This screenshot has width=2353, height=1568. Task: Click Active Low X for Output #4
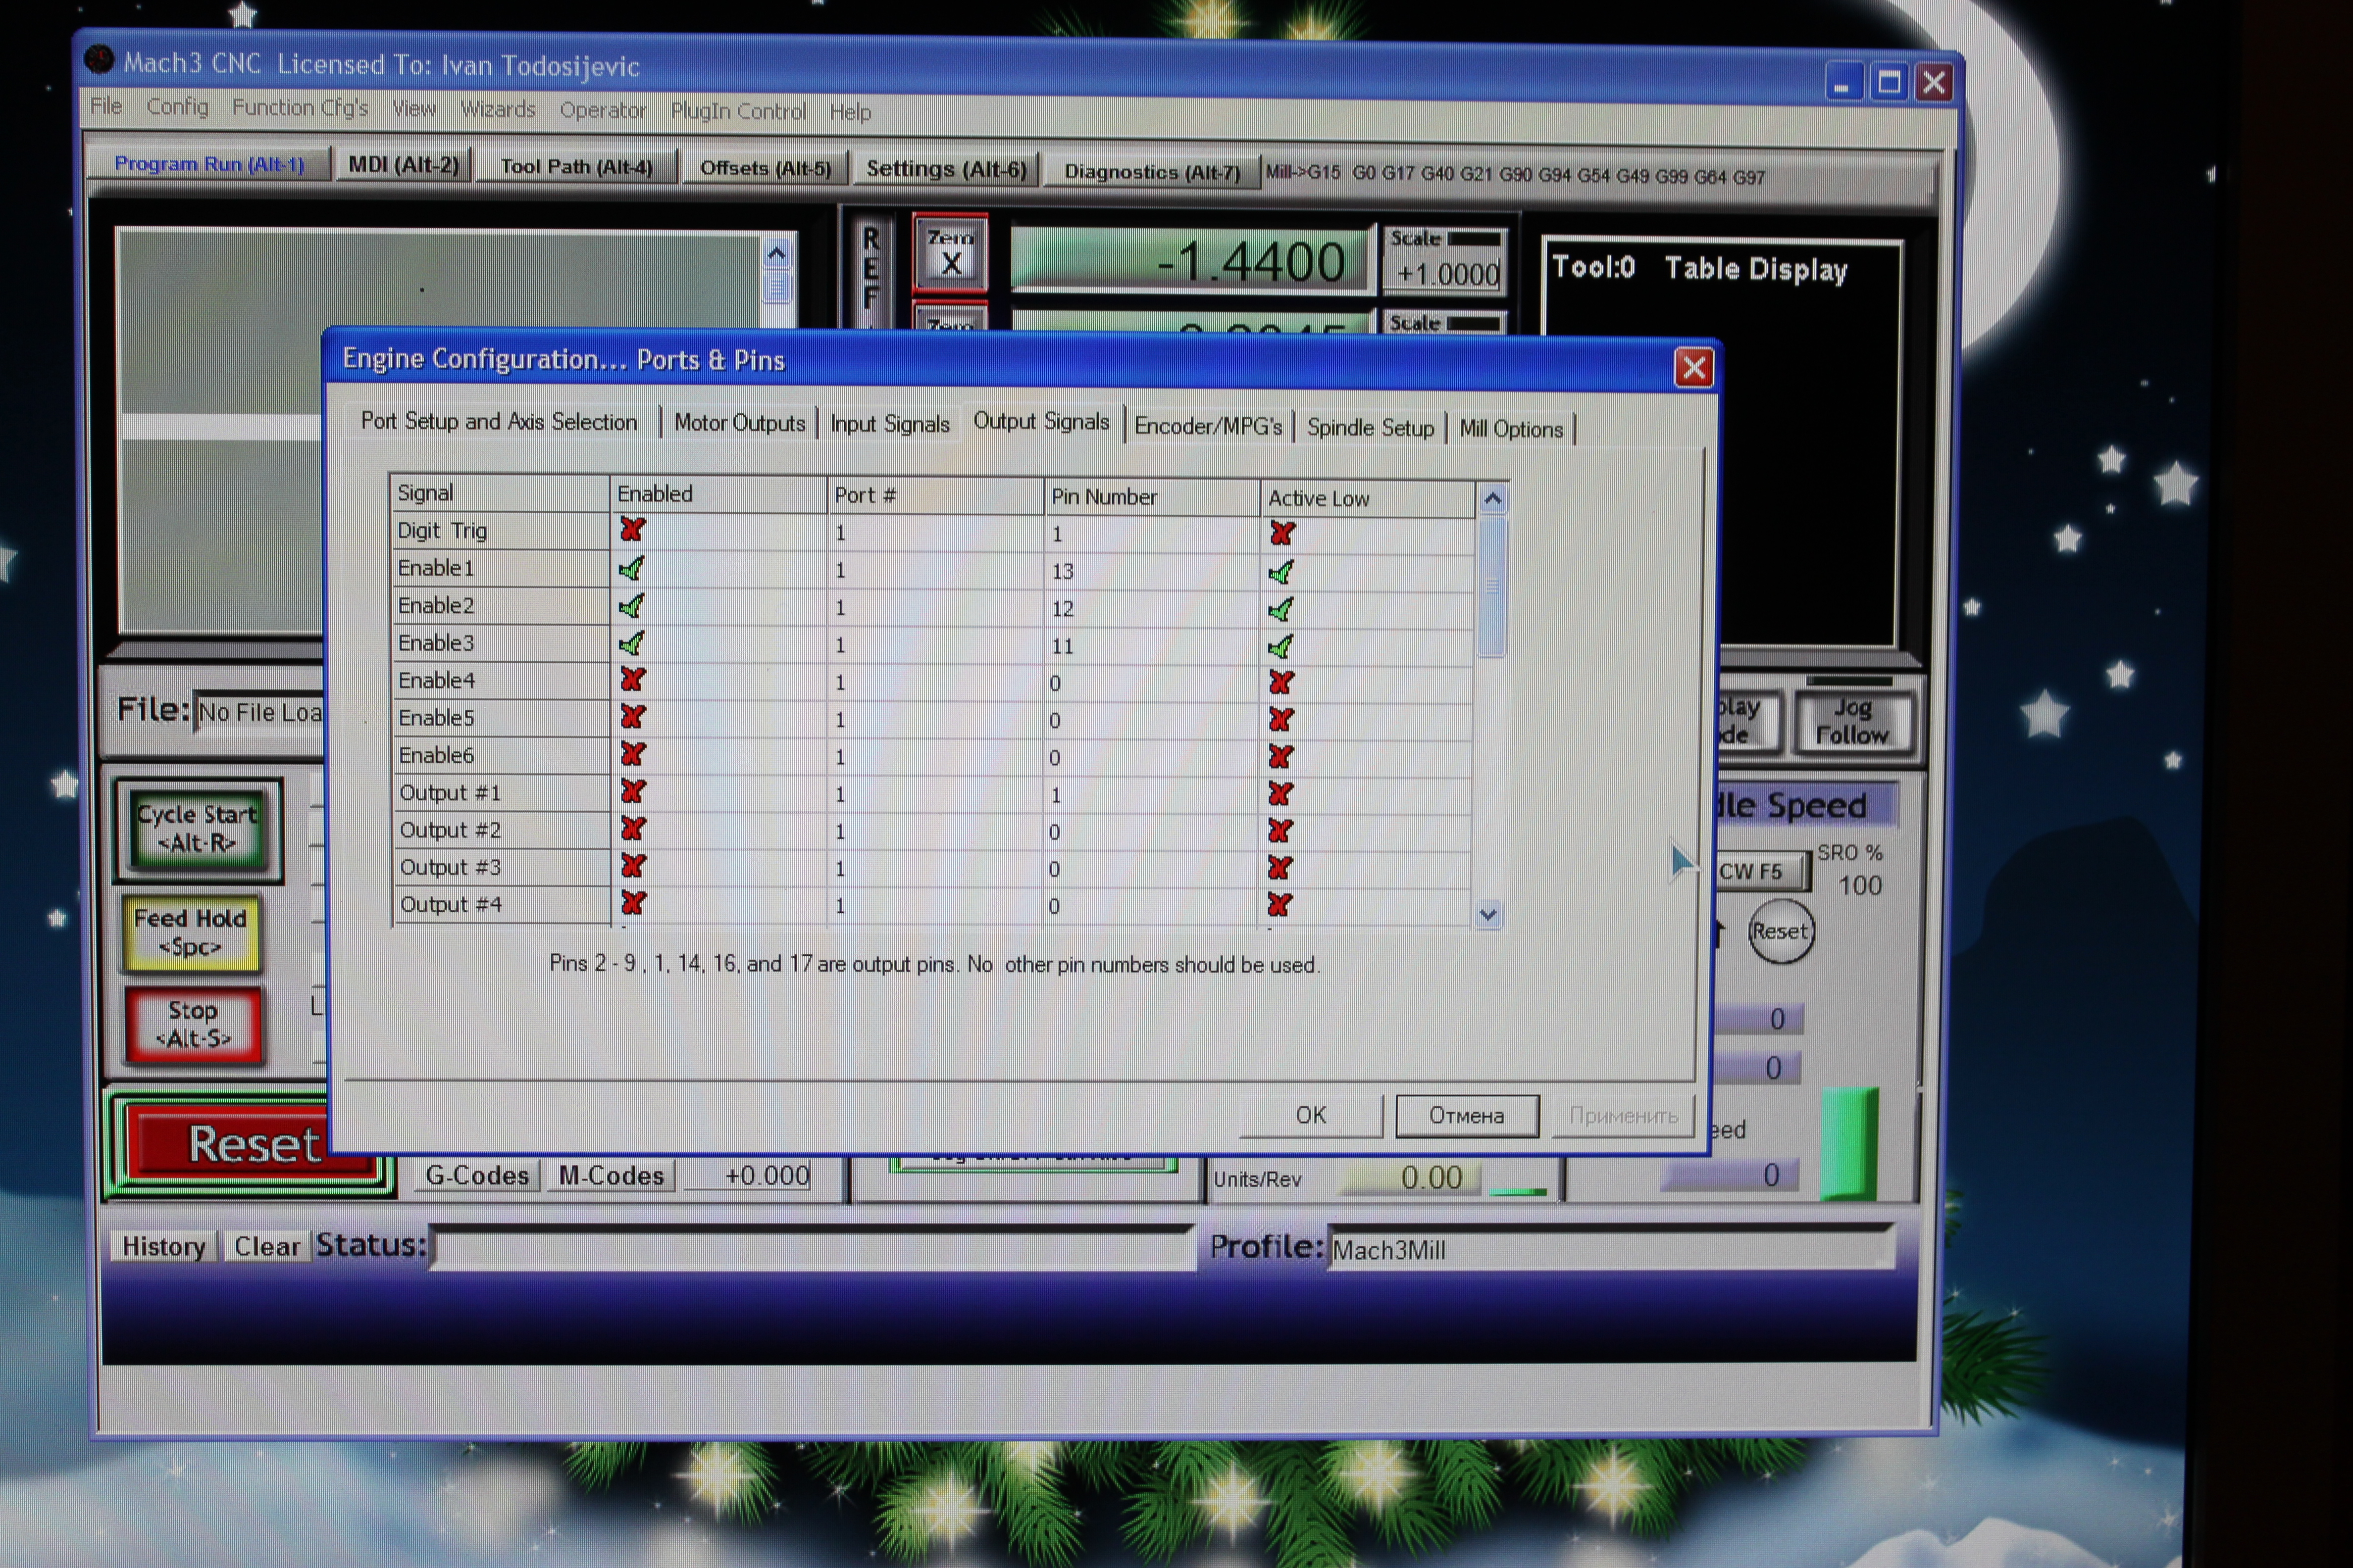1279,905
